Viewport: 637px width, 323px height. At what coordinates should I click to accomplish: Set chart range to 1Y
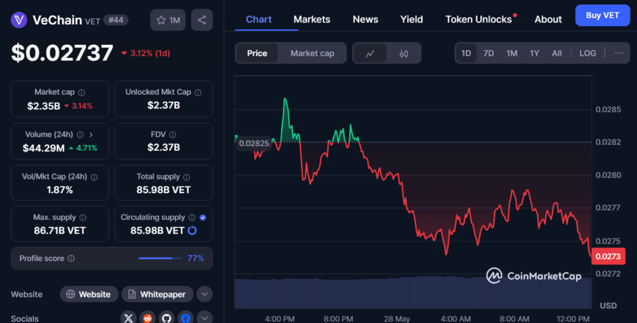click(x=534, y=53)
